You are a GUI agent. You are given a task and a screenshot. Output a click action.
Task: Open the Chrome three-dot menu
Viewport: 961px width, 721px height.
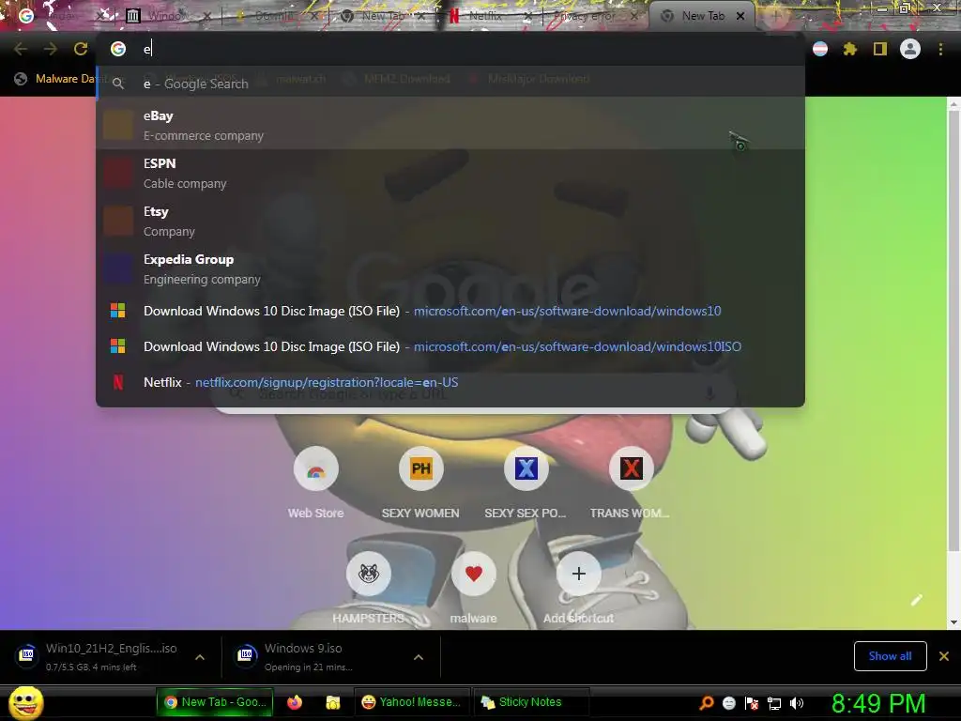point(940,49)
